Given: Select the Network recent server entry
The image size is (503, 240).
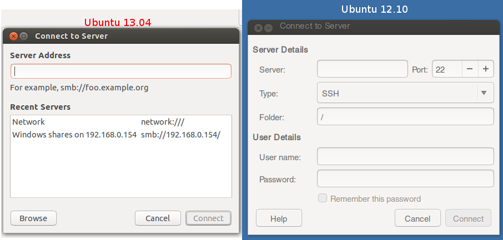Looking at the screenshot, I should pos(121,122).
